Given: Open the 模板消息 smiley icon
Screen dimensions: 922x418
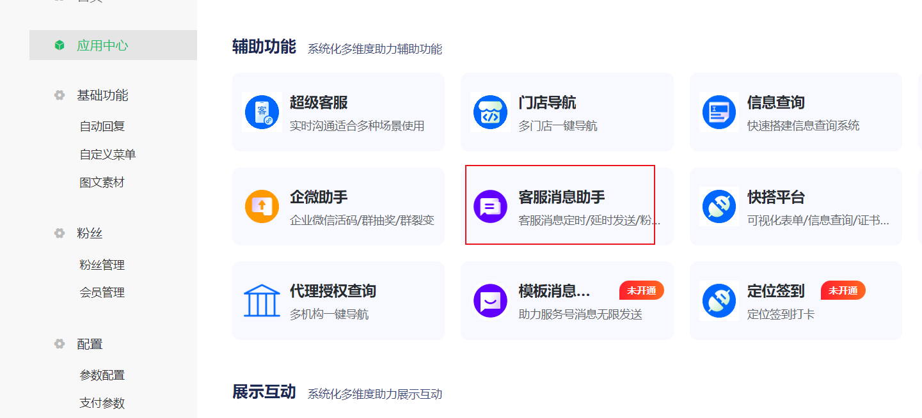Looking at the screenshot, I should coord(490,301).
